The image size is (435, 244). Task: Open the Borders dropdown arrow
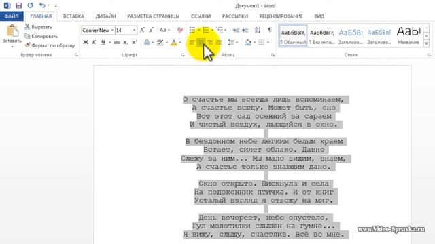(x=268, y=43)
